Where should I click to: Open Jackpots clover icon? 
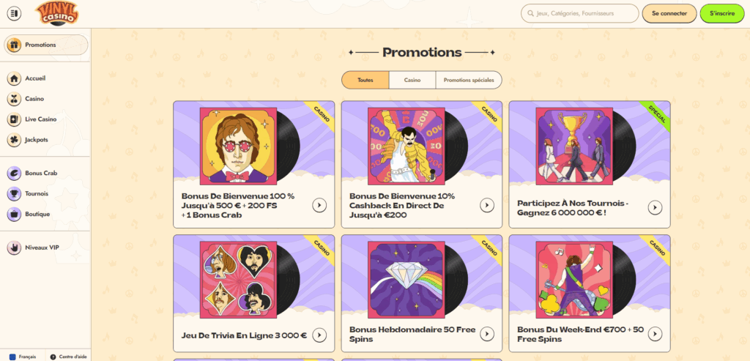(x=15, y=140)
